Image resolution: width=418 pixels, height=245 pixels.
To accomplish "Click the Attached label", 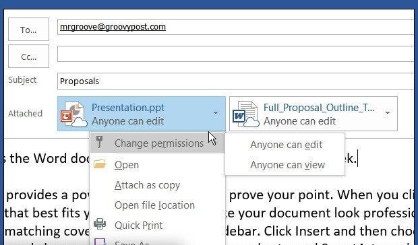I will pyautogui.click(x=25, y=114).
